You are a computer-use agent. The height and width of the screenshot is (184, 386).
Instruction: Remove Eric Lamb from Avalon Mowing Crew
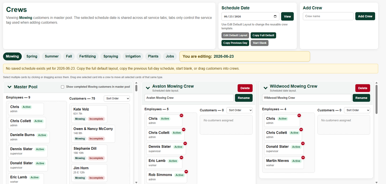(181, 157)
